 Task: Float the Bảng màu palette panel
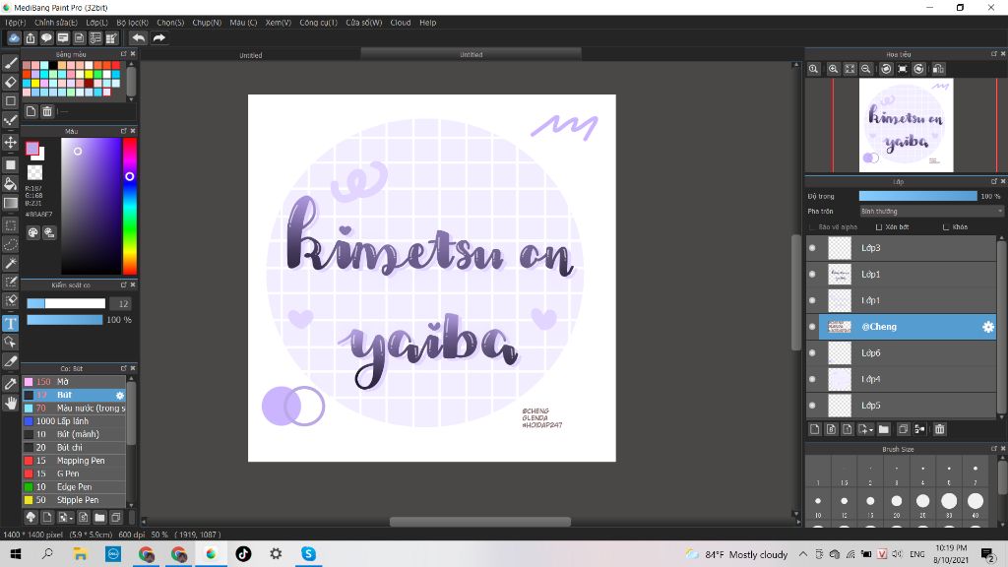(123, 54)
